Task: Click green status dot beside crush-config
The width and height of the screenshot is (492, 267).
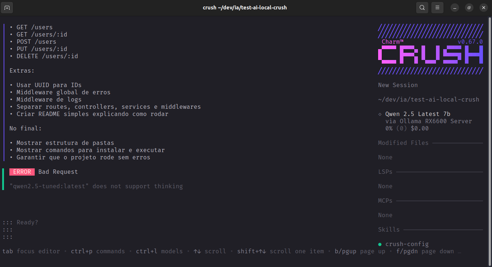Action: click(380, 244)
